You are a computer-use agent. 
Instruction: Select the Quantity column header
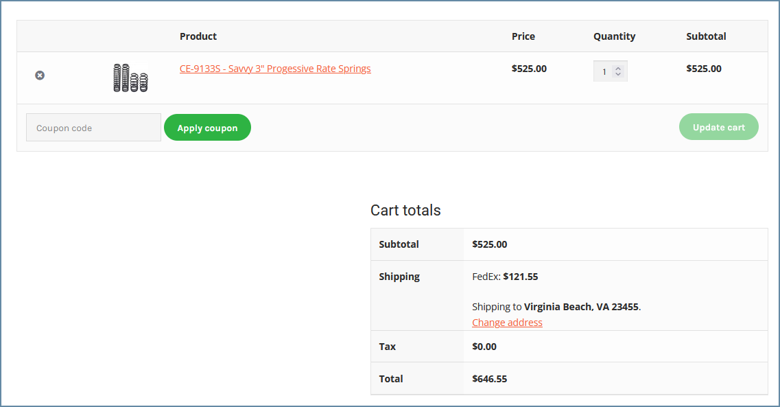click(615, 36)
